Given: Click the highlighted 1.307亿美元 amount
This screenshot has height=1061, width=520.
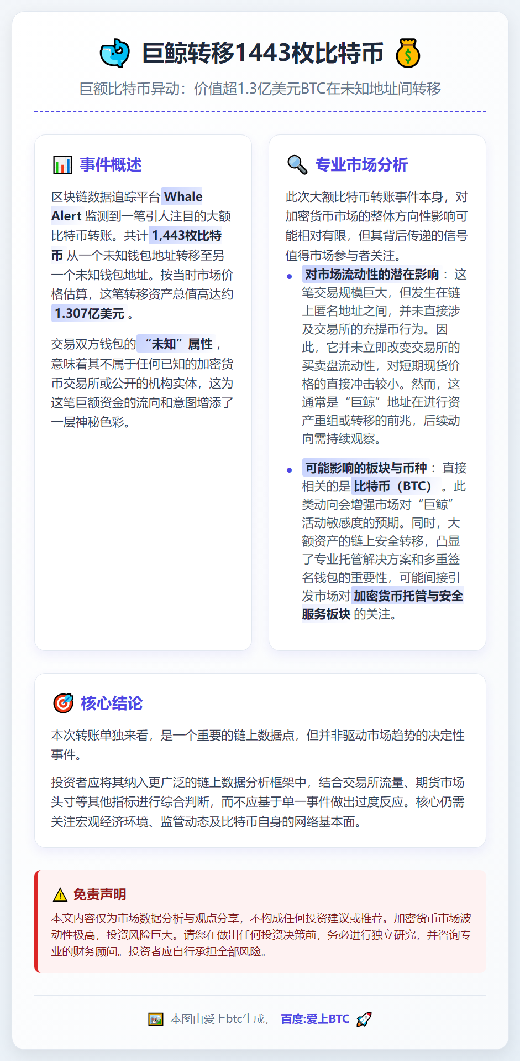Looking at the screenshot, I should point(90,314).
